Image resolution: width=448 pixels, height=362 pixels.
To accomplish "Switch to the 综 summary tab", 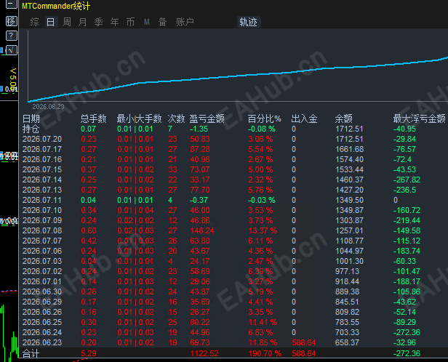I will point(35,22).
